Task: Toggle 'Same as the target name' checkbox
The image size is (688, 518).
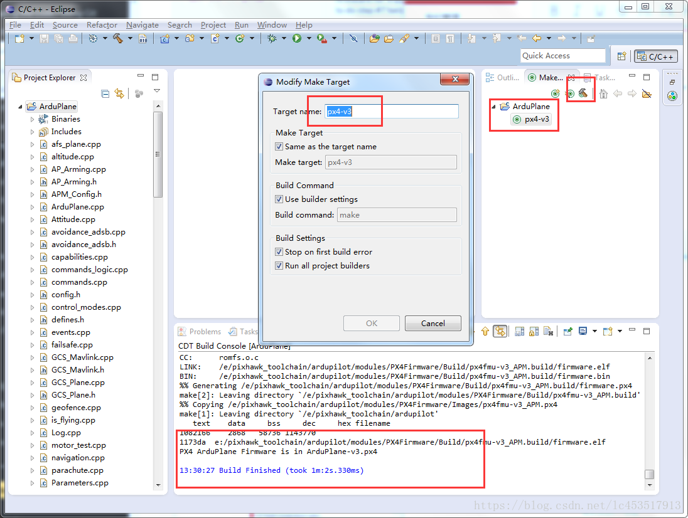Action: (279, 146)
